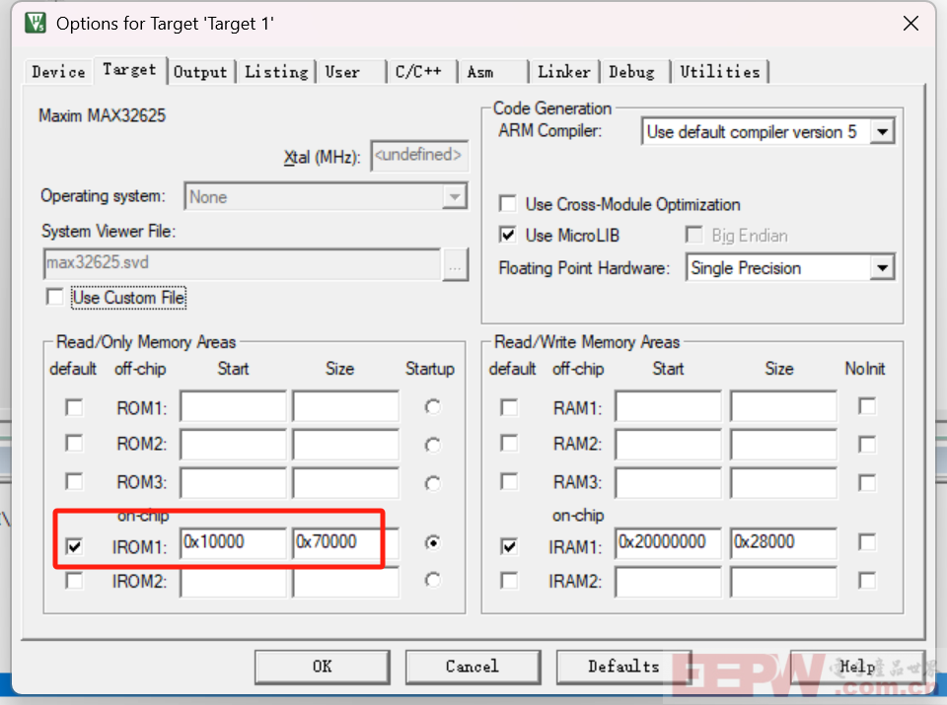The height and width of the screenshot is (705, 947).
Task: Enable the Use Custom File checkbox
Action: pos(55,297)
